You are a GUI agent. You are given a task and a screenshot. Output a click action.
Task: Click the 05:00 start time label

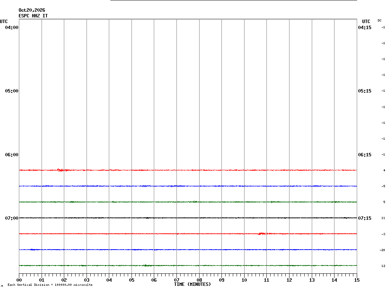12,91
